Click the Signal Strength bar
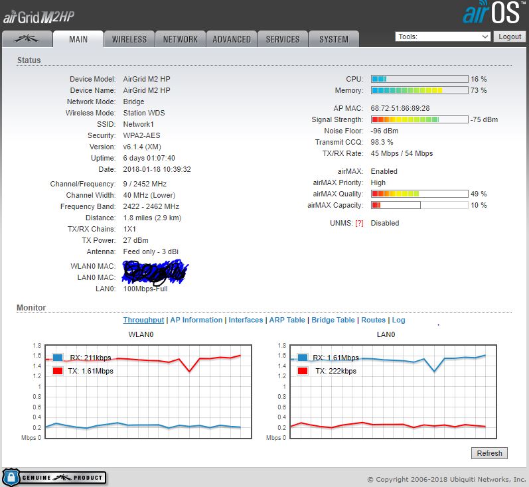Viewport: 529px width, 487px height. coord(419,119)
